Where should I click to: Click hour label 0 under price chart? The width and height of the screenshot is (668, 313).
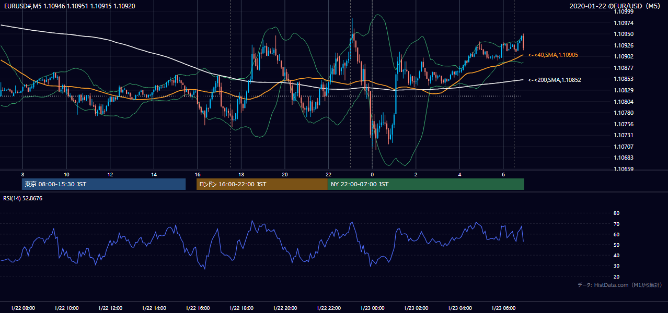(x=372, y=174)
